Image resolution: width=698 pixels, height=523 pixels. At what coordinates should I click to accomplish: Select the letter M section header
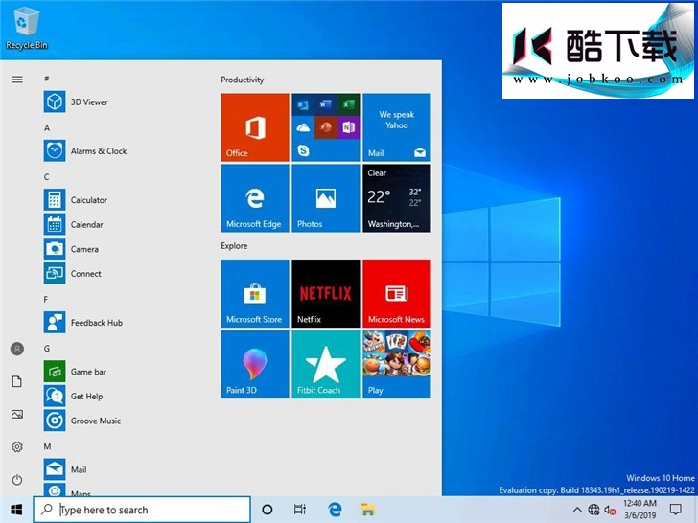[x=47, y=446]
